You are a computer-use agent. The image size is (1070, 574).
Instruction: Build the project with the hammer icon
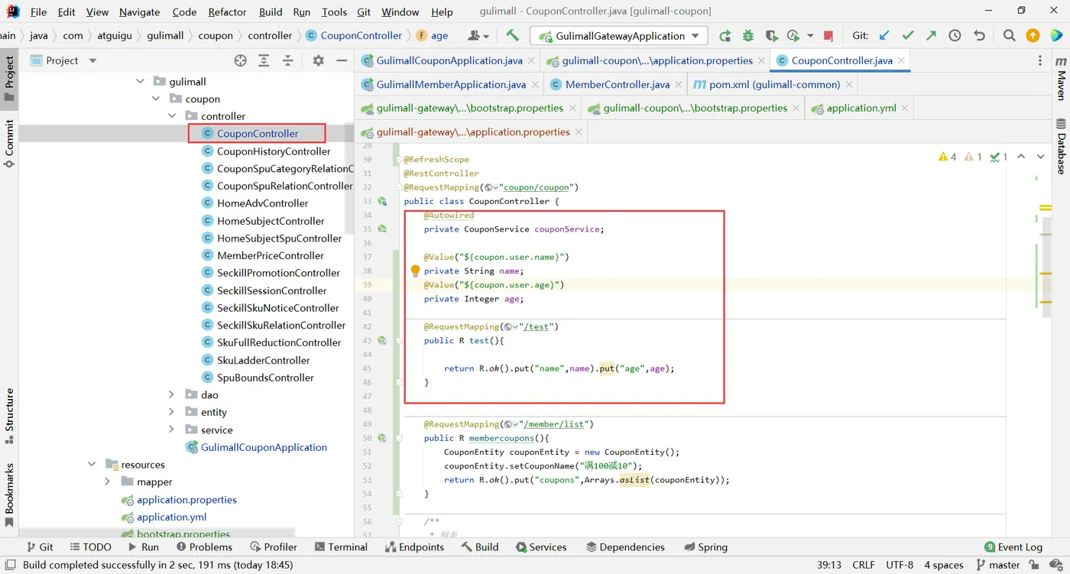coord(512,35)
